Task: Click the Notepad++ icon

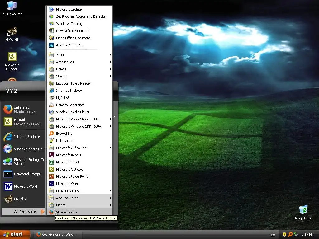Action: [51, 141]
